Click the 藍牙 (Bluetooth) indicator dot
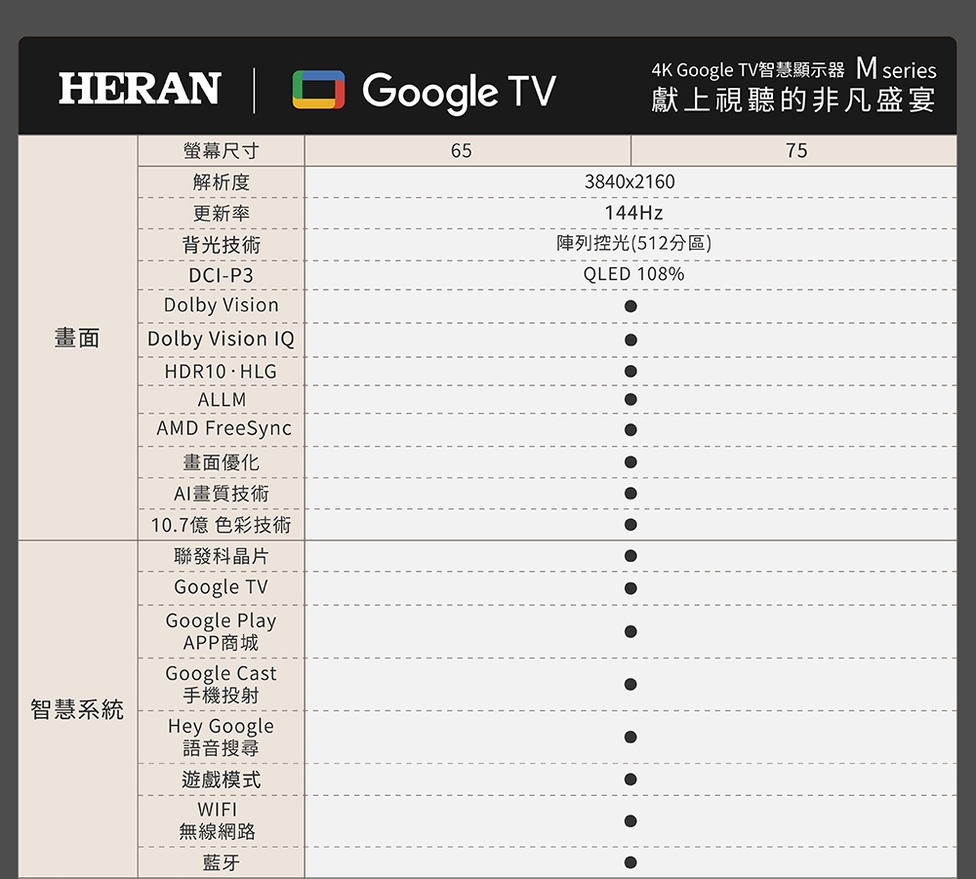 click(x=630, y=863)
